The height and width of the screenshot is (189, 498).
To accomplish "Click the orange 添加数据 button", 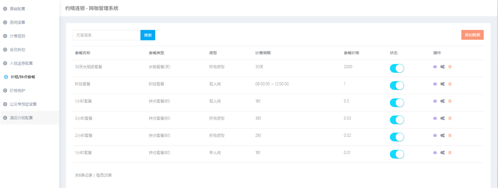I will 472,35.
